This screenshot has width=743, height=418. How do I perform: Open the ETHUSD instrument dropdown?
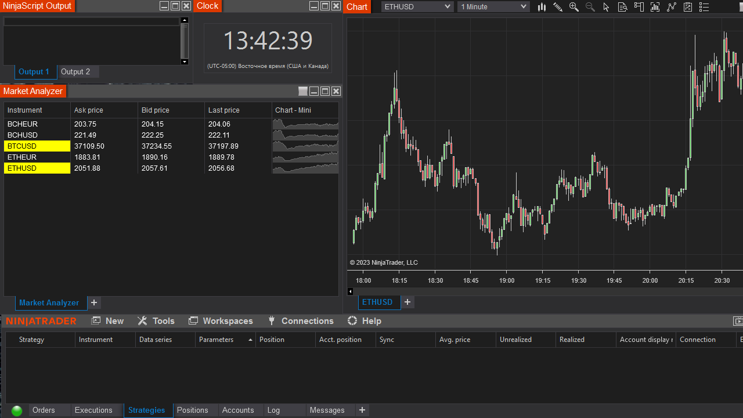pos(417,7)
